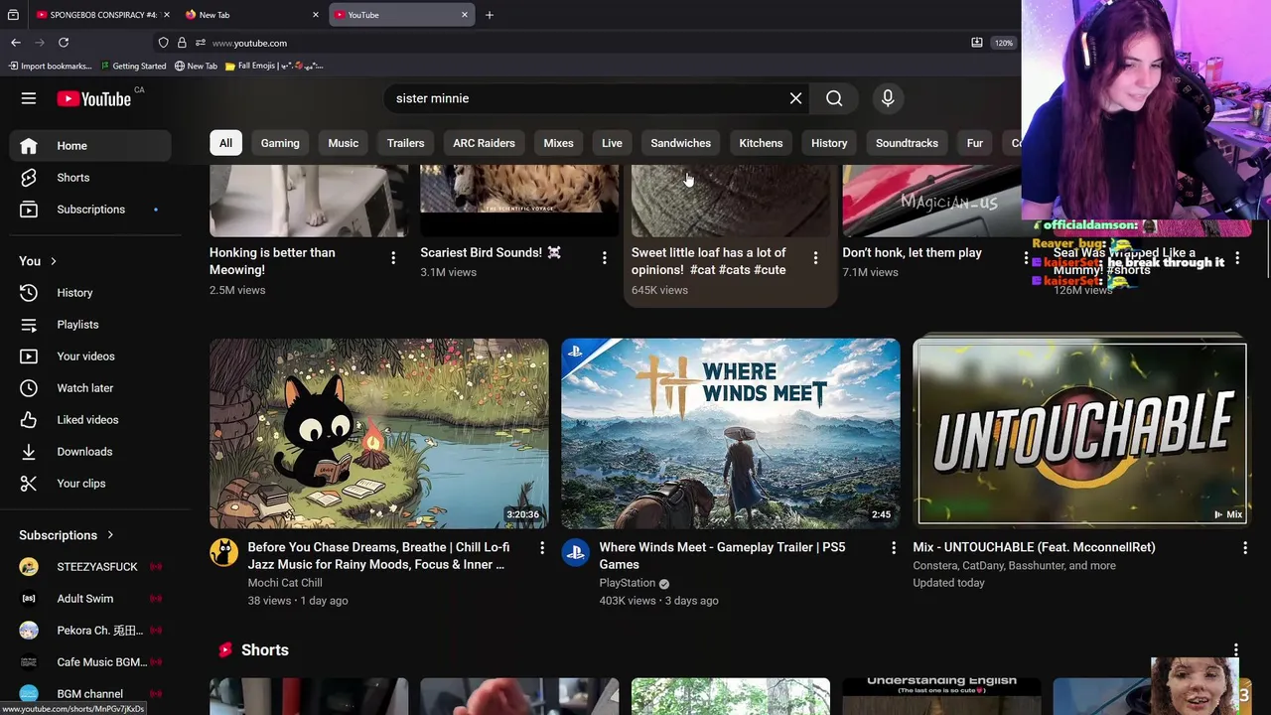Image resolution: width=1271 pixels, height=715 pixels.
Task: Play the UNTOUCHABLE mix thumbnail
Action: click(1081, 434)
